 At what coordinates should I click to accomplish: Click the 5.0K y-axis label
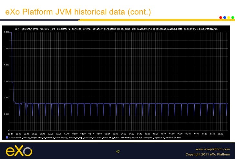coord(6,48)
